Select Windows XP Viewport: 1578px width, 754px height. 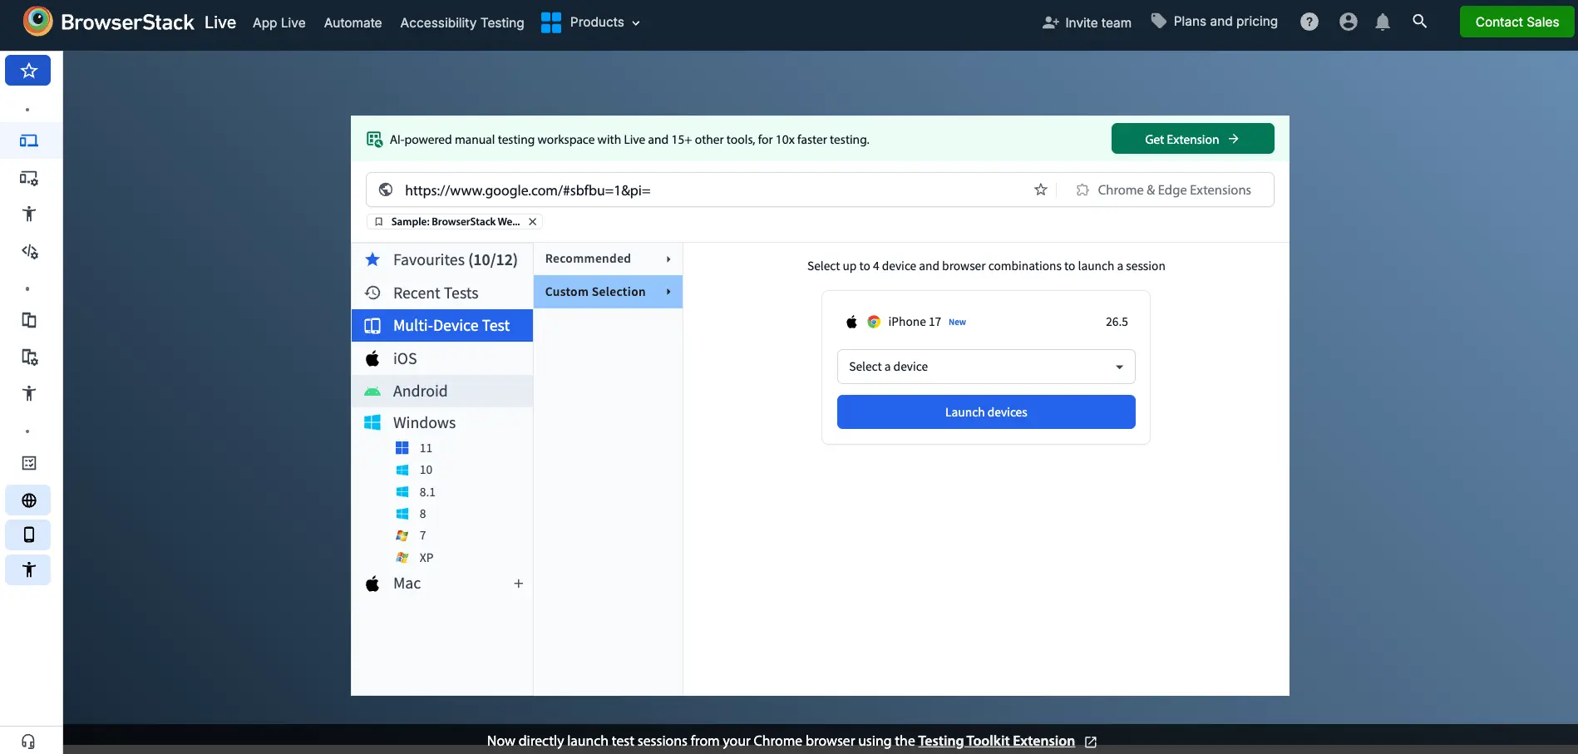pyautogui.click(x=414, y=558)
